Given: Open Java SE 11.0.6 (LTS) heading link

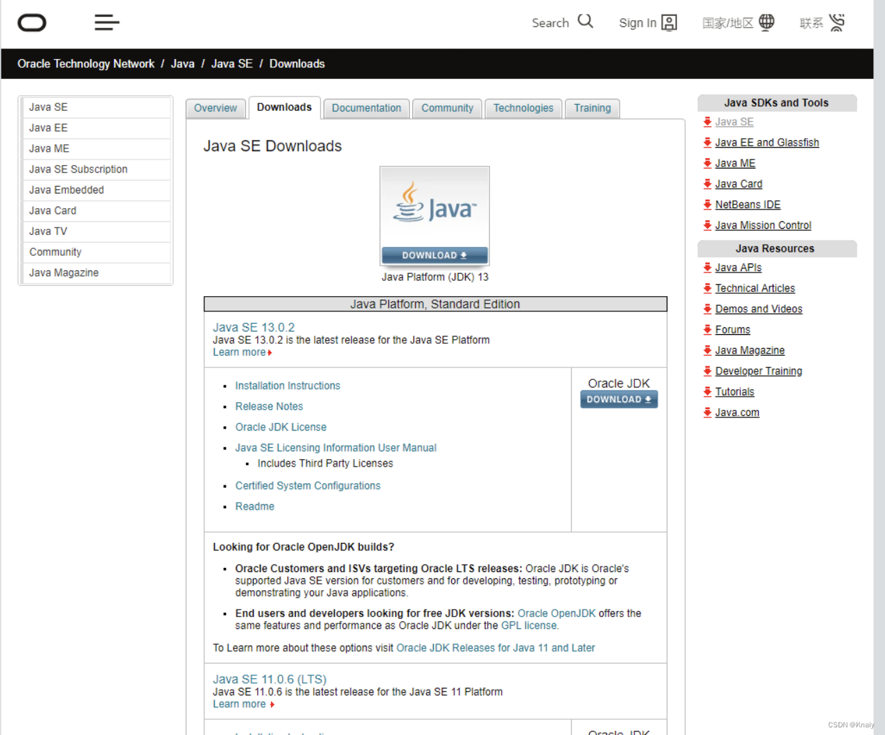Looking at the screenshot, I should 270,680.
